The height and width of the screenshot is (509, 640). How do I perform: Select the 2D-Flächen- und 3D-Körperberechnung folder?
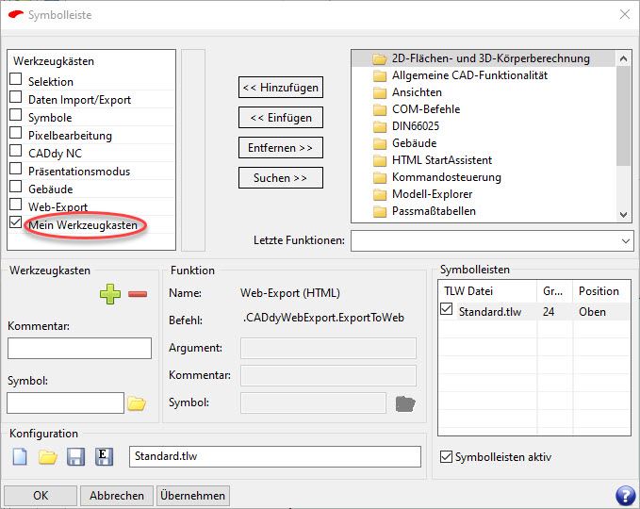482,58
